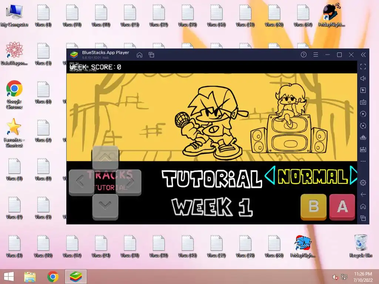
Task: Open the network tray icon
Action: click(344, 277)
